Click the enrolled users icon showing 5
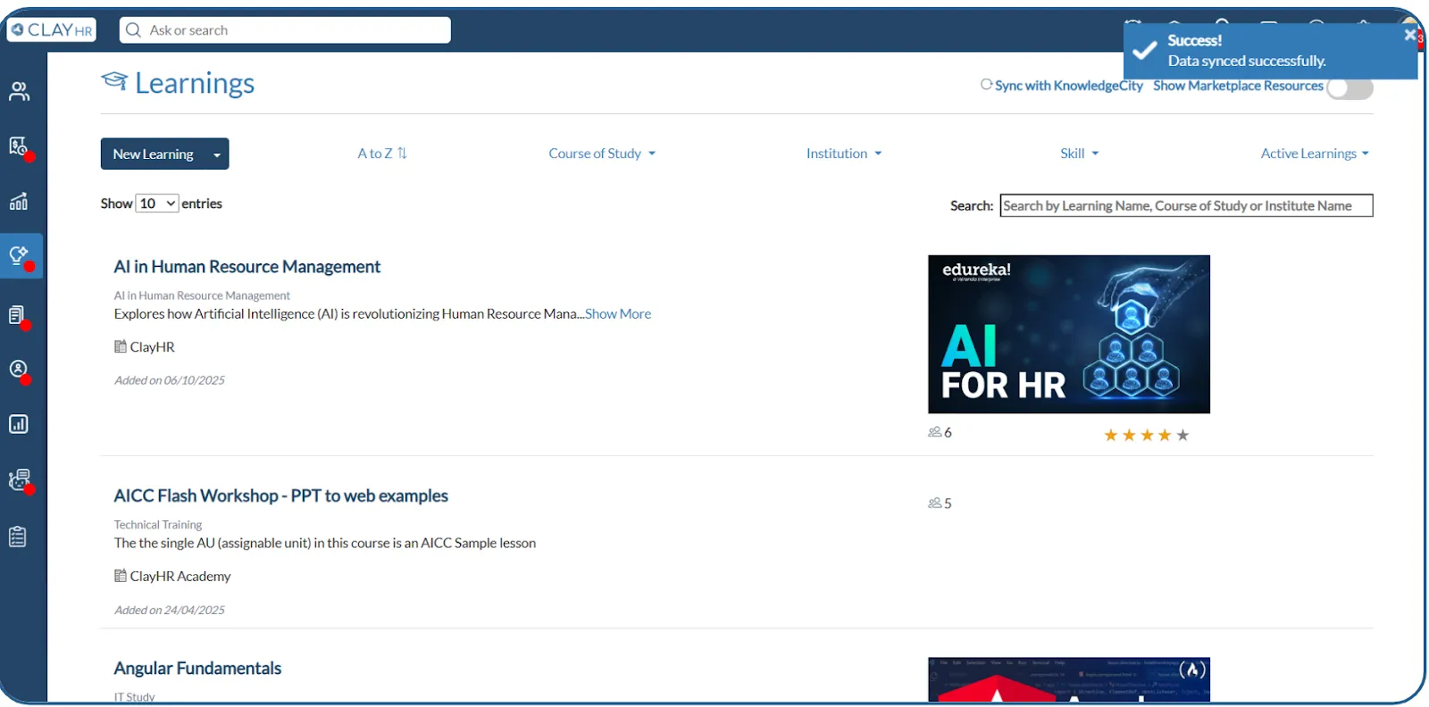Viewport: 1429px width, 707px height. click(934, 503)
